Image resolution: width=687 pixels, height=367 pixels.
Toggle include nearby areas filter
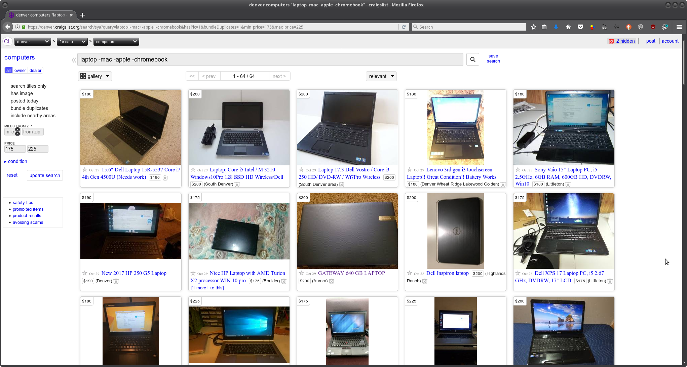[x=33, y=116]
